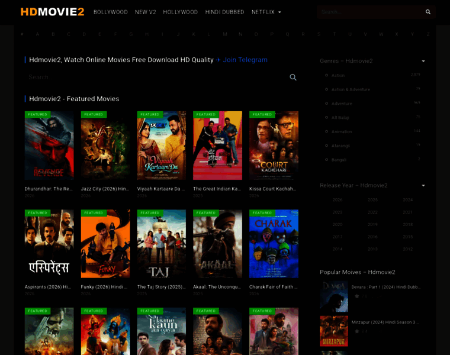Collapse the Genres sidebar section arrow

pyautogui.click(x=423, y=61)
